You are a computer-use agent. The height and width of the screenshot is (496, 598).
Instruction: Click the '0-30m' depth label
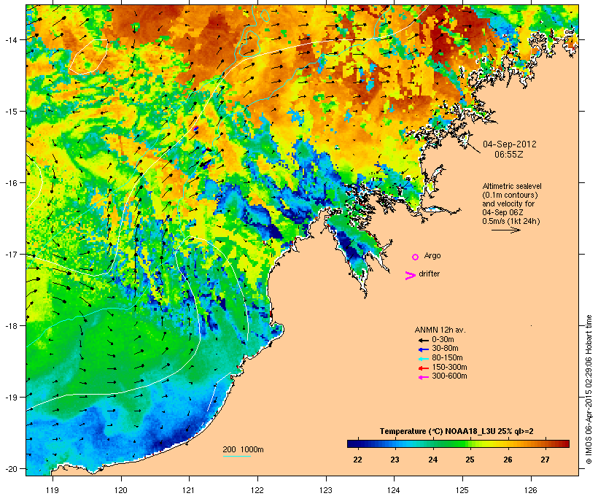[443, 339]
